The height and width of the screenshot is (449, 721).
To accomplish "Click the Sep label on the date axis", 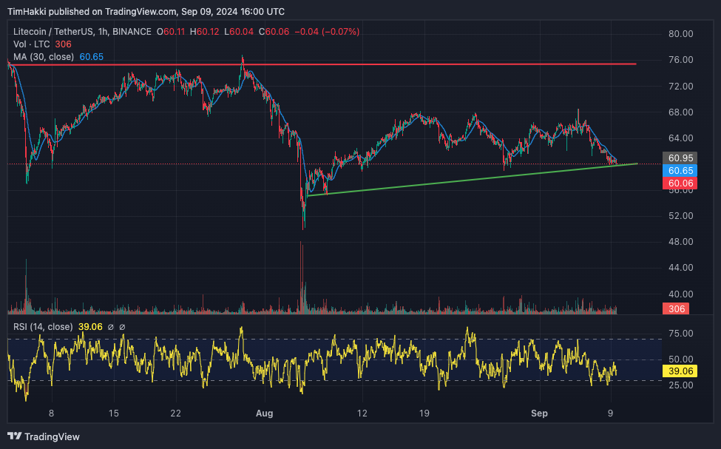I will pos(539,413).
